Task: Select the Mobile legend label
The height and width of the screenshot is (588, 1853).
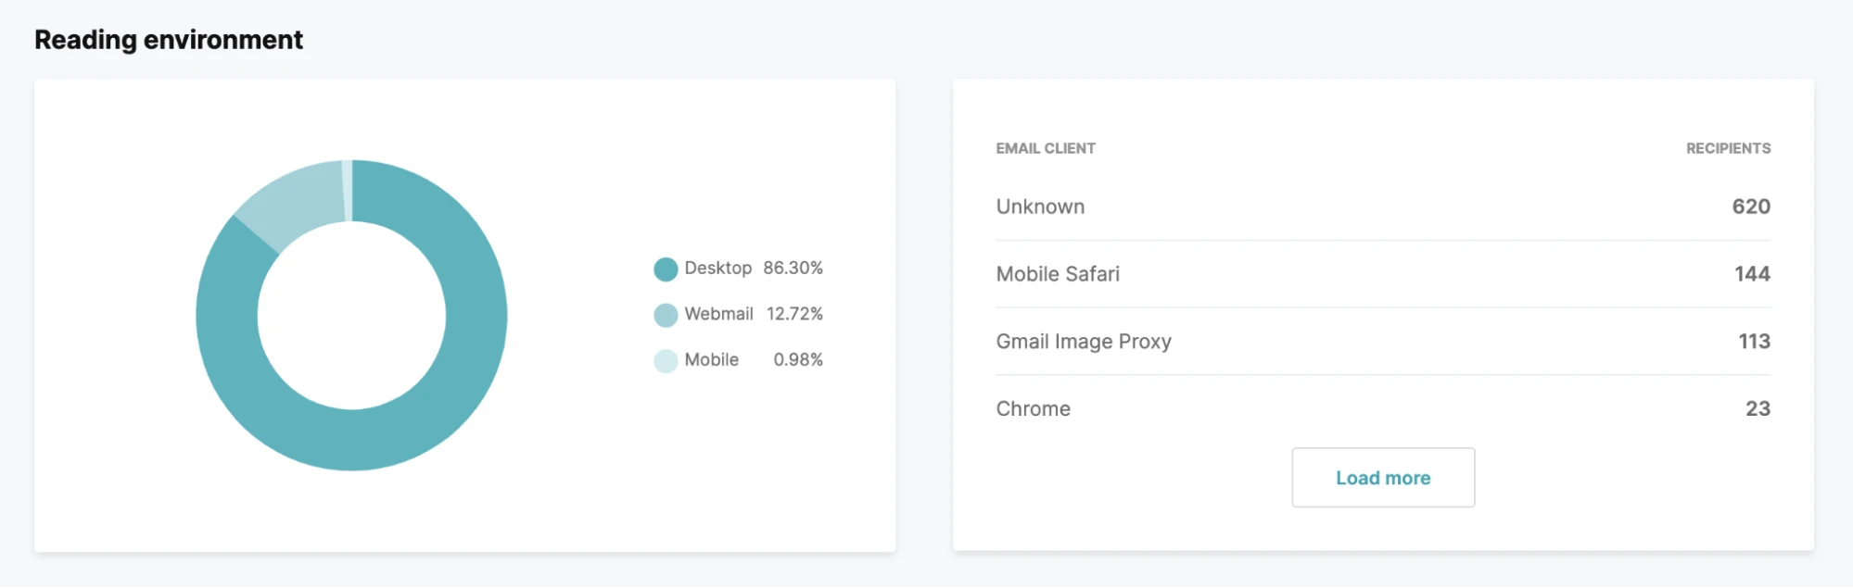Action: [711, 360]
